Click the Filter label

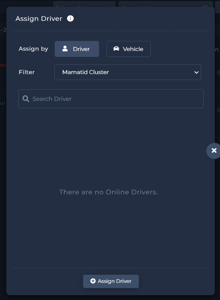click(x=26, y=72)
